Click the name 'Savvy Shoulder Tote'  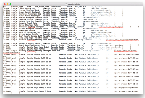[29, 25]
